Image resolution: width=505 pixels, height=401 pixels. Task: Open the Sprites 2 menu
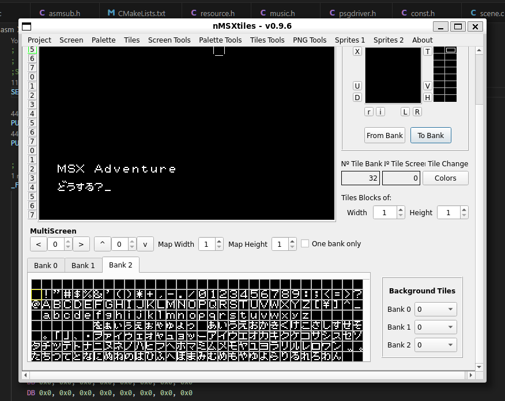pyautogui.click(x=389, y=40)
